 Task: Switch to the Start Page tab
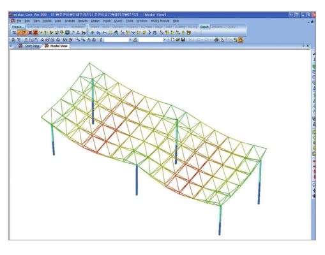coord(32,46)
